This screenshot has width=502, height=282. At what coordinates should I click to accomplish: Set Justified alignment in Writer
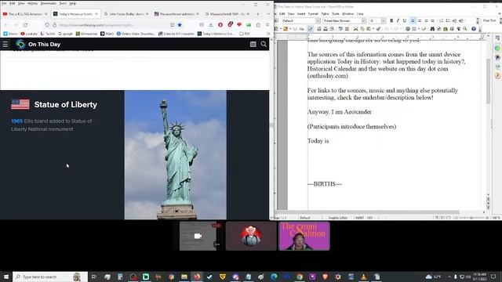click(x=433, y=21)
